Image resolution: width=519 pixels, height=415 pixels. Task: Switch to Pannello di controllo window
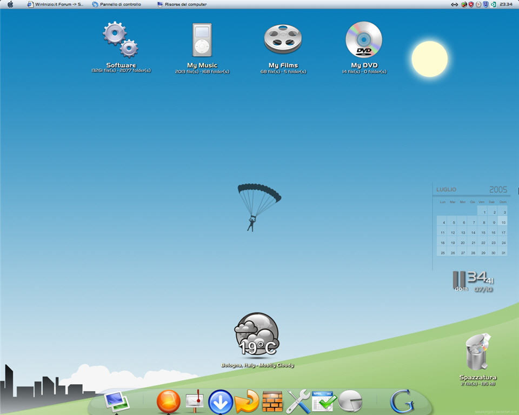point(117,4)
